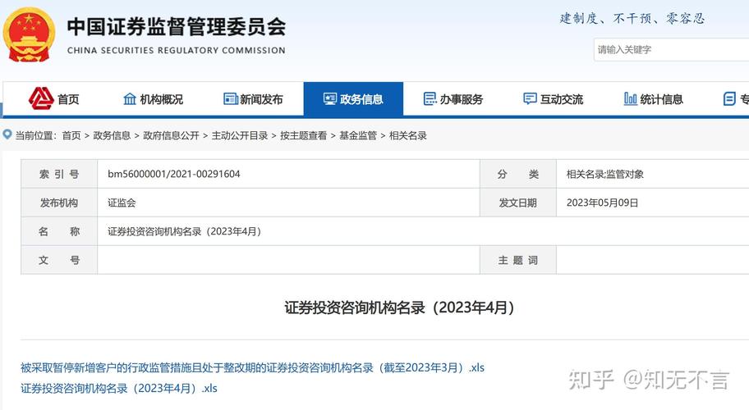Click the red triangular home logo icon

point(41,98)
